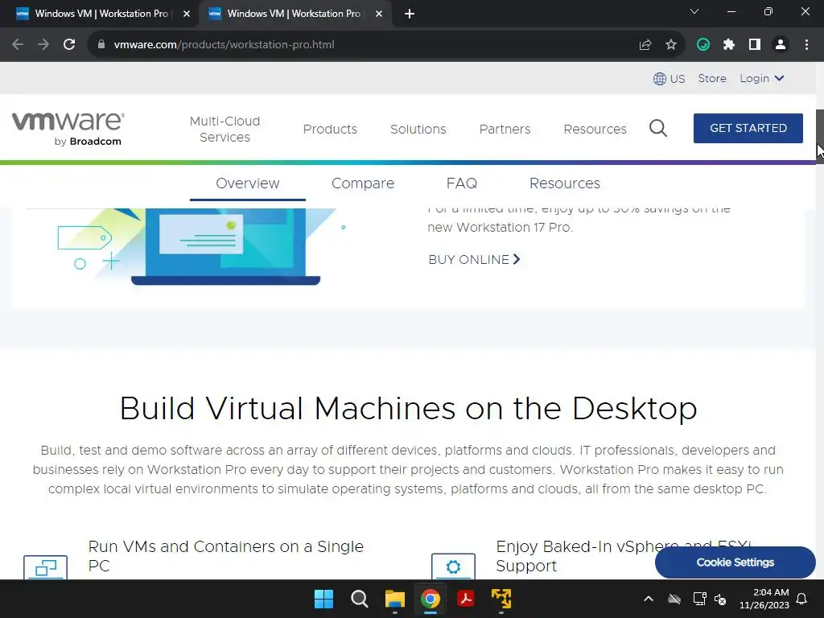
Task: Toggle the browser side panel icon
Action: [755, 45]
